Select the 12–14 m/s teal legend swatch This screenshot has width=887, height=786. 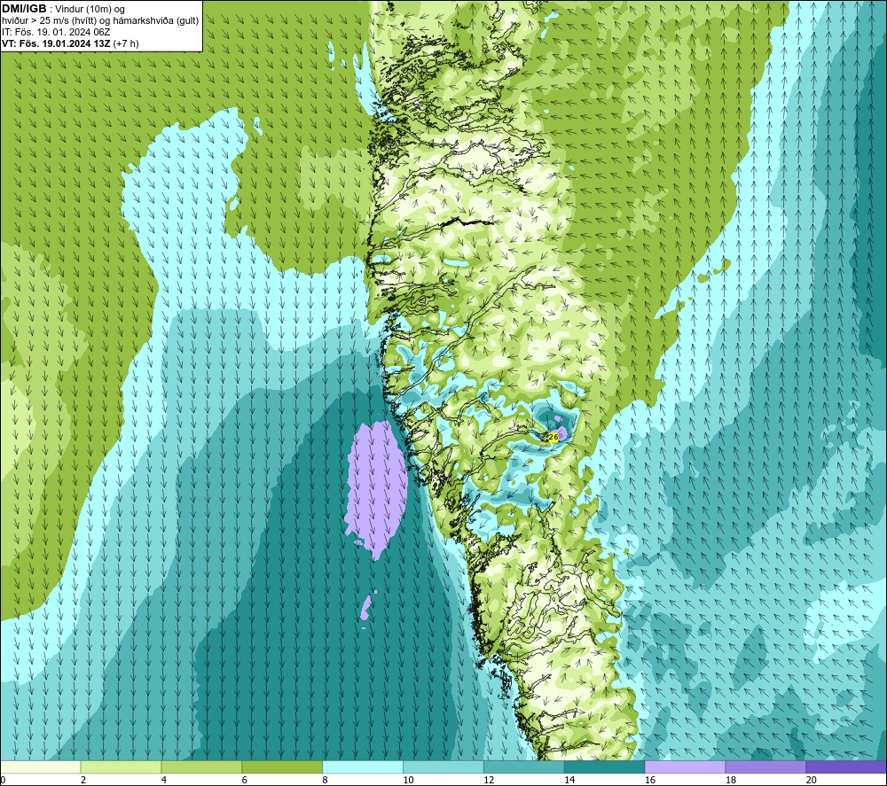[524, 767]
